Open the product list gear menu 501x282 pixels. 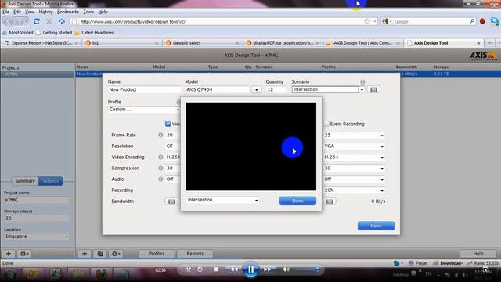tap(116, 254)
